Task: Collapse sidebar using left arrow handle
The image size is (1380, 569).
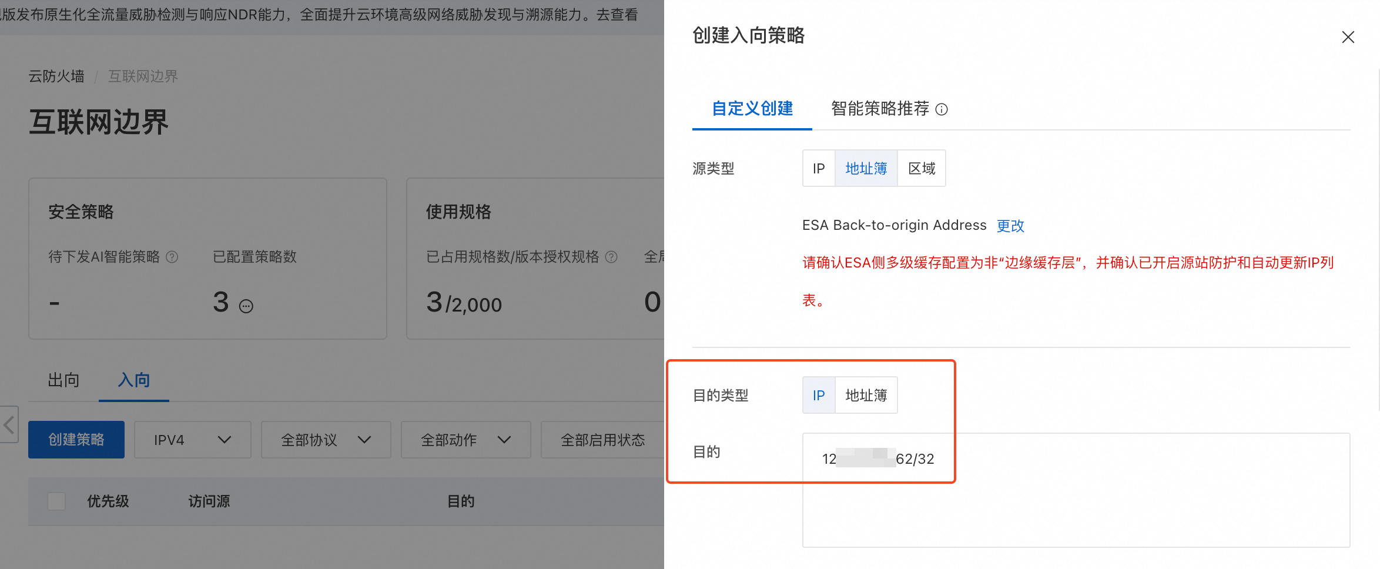Action: tap(9, 424)
